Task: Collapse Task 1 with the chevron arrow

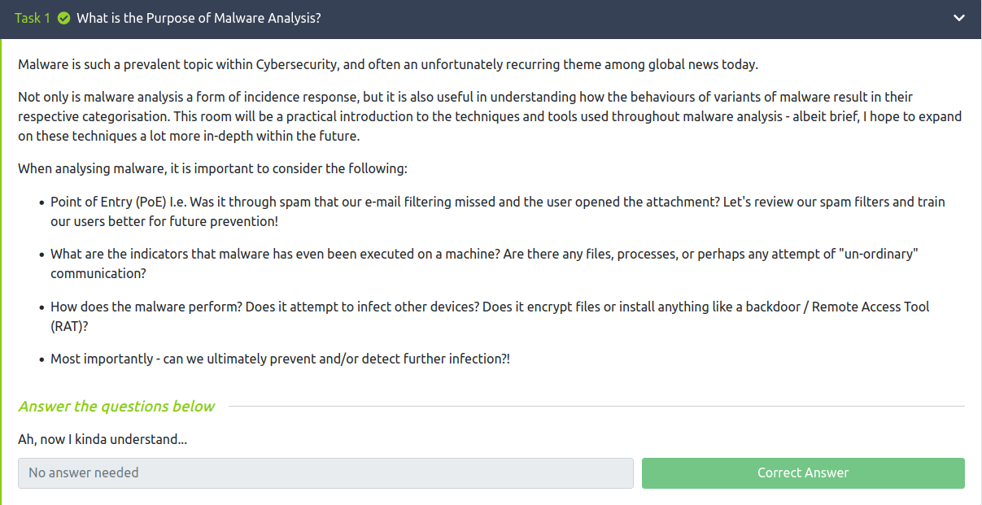Action: coord(959,19)
